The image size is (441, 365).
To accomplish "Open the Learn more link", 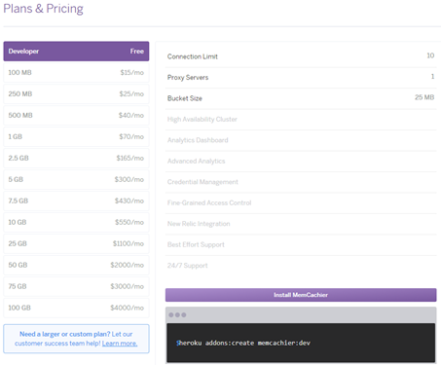I will 120,344.
